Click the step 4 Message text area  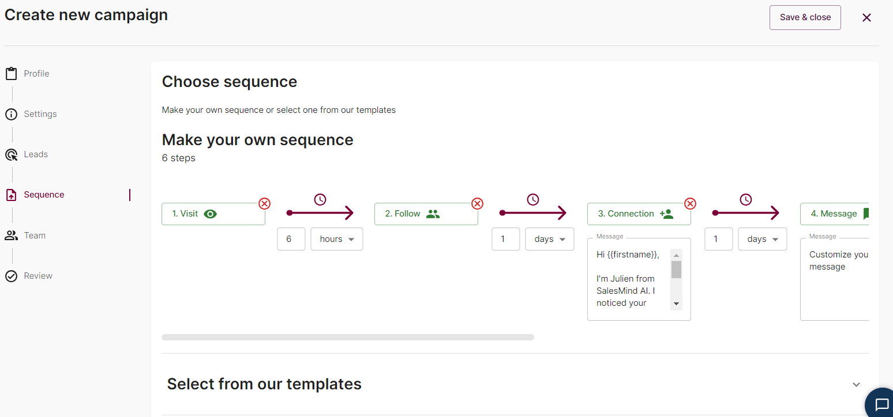pyautogui.click(x=834, y=279)
